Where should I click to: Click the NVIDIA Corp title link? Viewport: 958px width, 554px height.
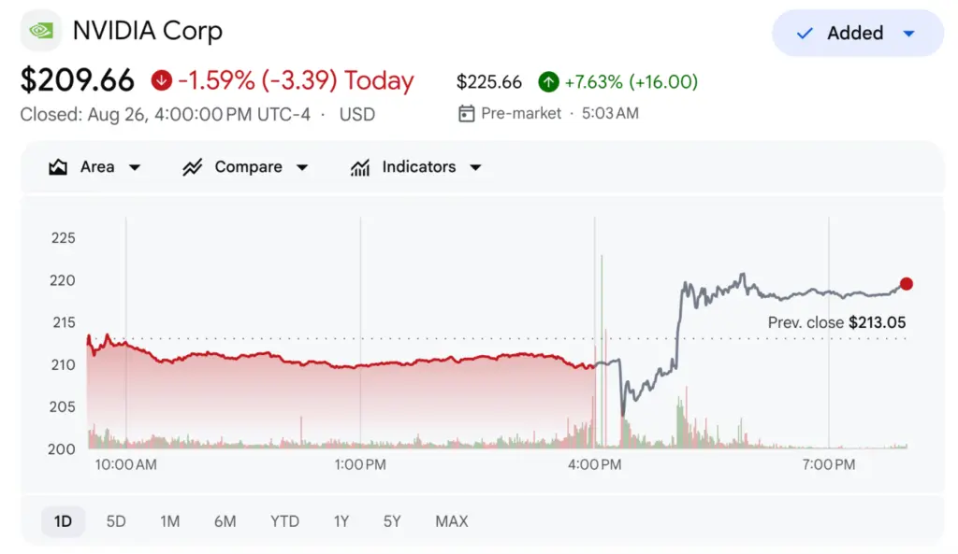147,31
